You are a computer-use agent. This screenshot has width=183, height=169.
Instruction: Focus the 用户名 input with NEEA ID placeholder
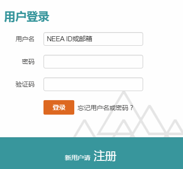click(x=93, y=39)
